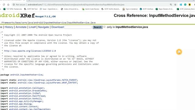The width and height of the screenshot is (195, 110).
Task: Open TUT SPRs Tracker.xlsx bookmark
Action: click(x=12, y=9)
